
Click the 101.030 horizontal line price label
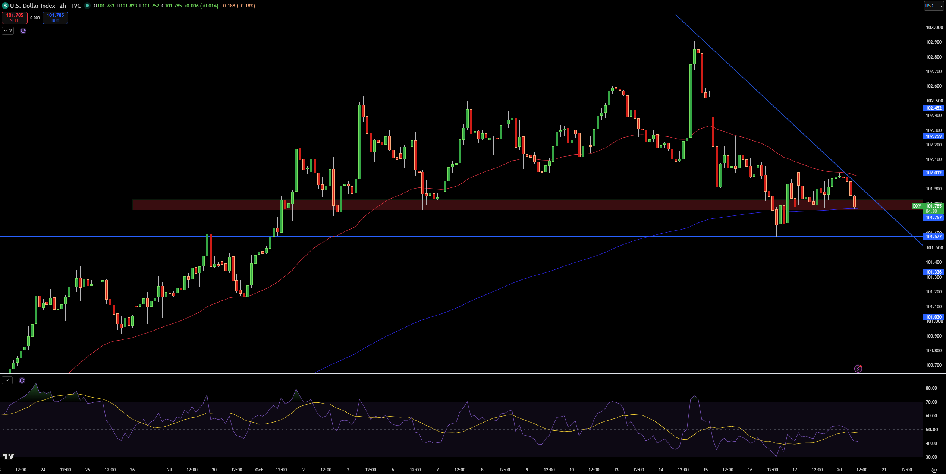(934, 317)
